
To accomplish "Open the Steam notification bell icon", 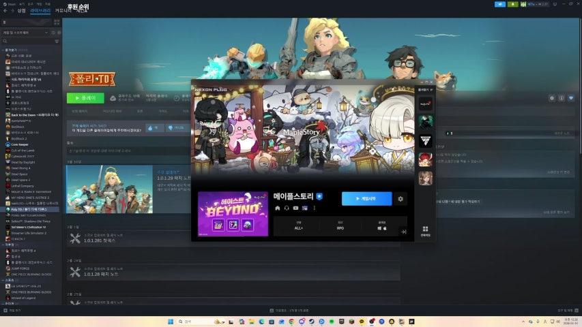I will [512, 4].
